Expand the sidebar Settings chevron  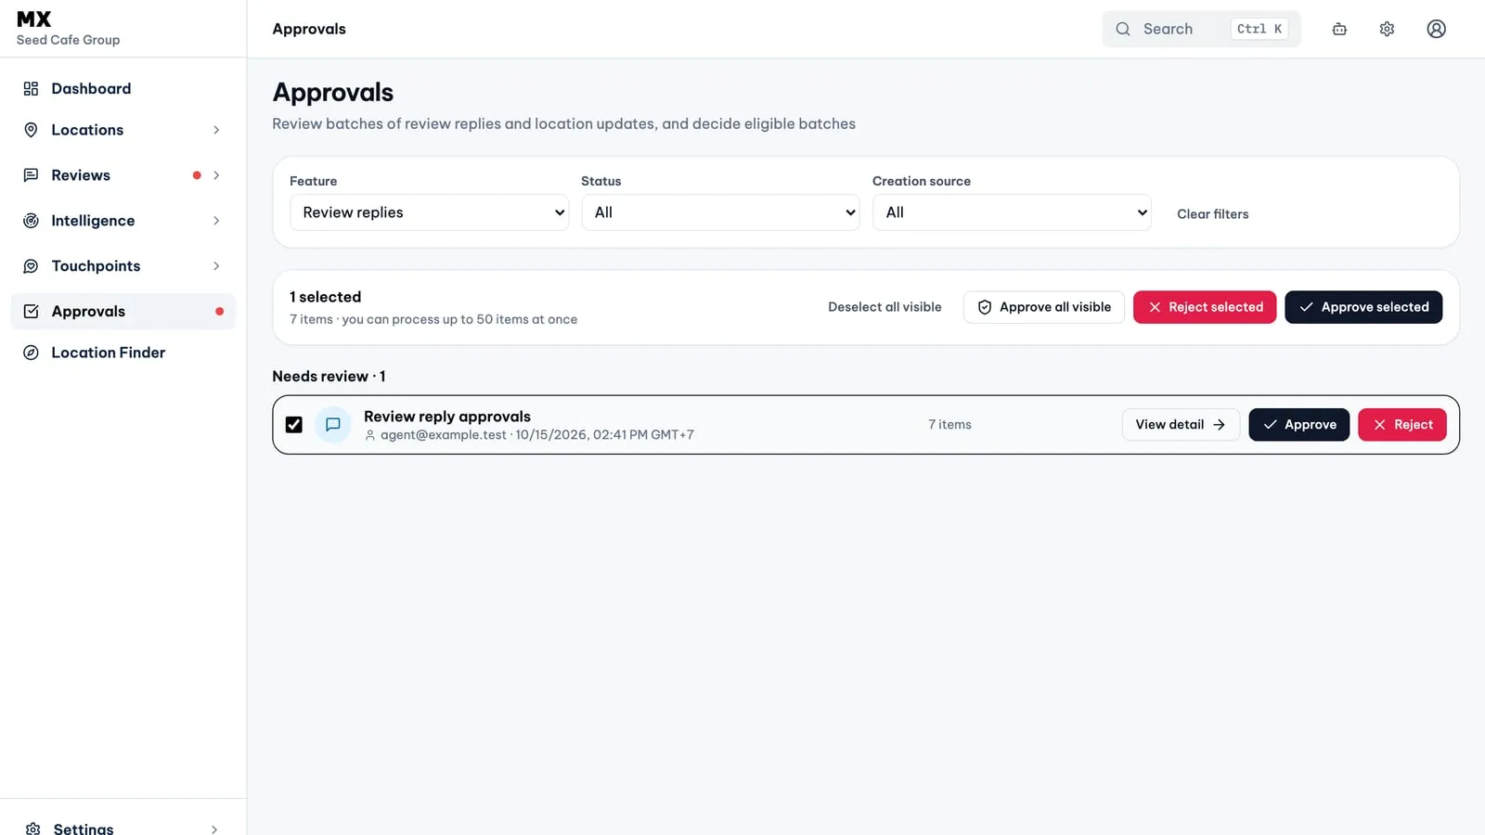pyautogui.click(x=214, y=829)
